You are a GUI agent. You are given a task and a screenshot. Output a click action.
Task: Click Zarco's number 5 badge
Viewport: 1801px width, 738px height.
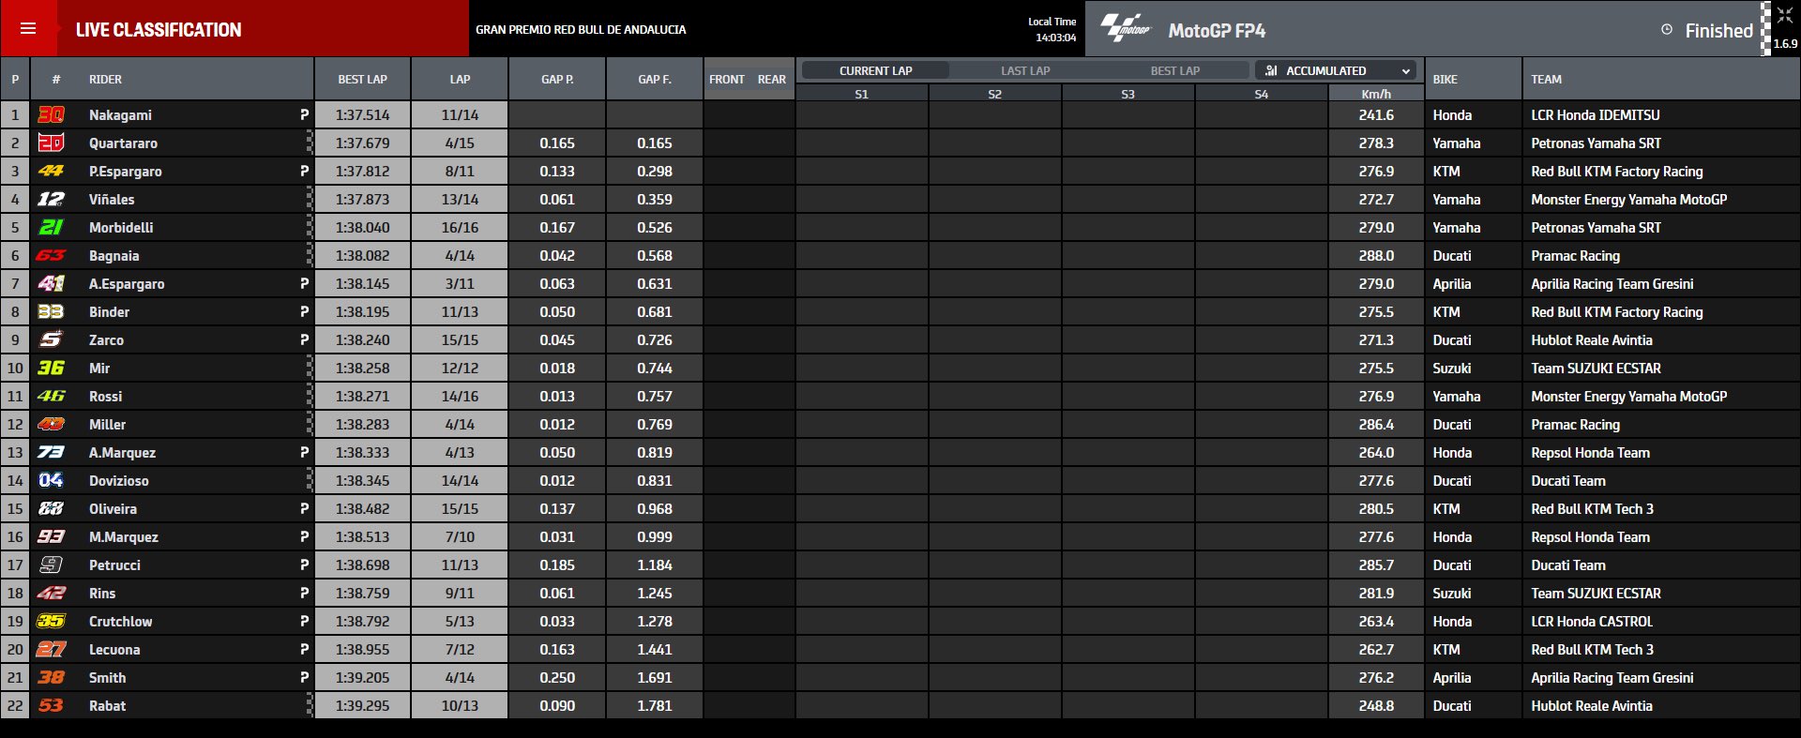[x=51, y=339]
